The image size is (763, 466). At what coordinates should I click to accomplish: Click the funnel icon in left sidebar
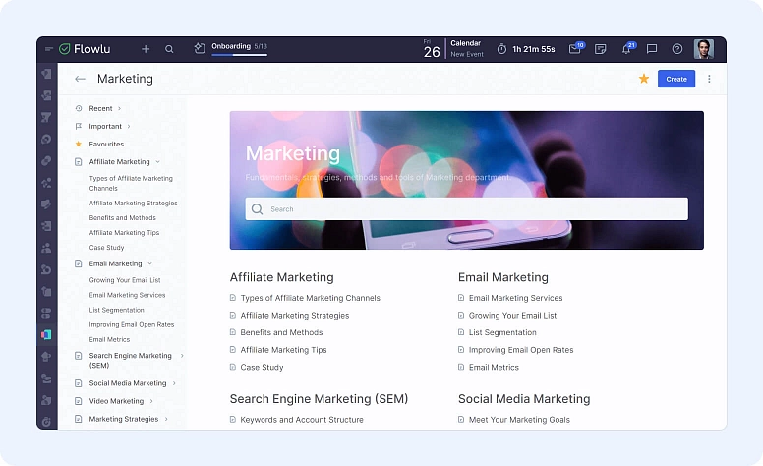(47, 117)
